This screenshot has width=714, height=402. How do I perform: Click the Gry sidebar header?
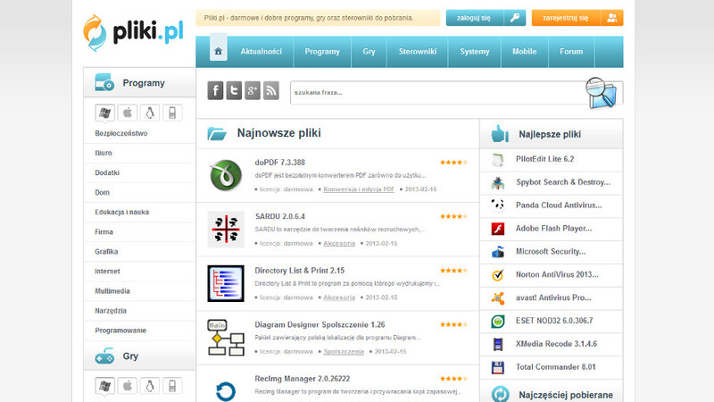point(139,356)
